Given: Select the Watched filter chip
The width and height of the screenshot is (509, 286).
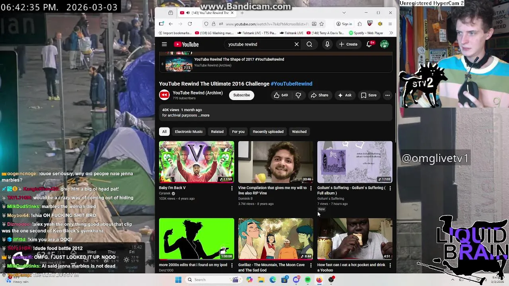Looking at the screenshot, I should pyautogui.click(x=299, y=132).
